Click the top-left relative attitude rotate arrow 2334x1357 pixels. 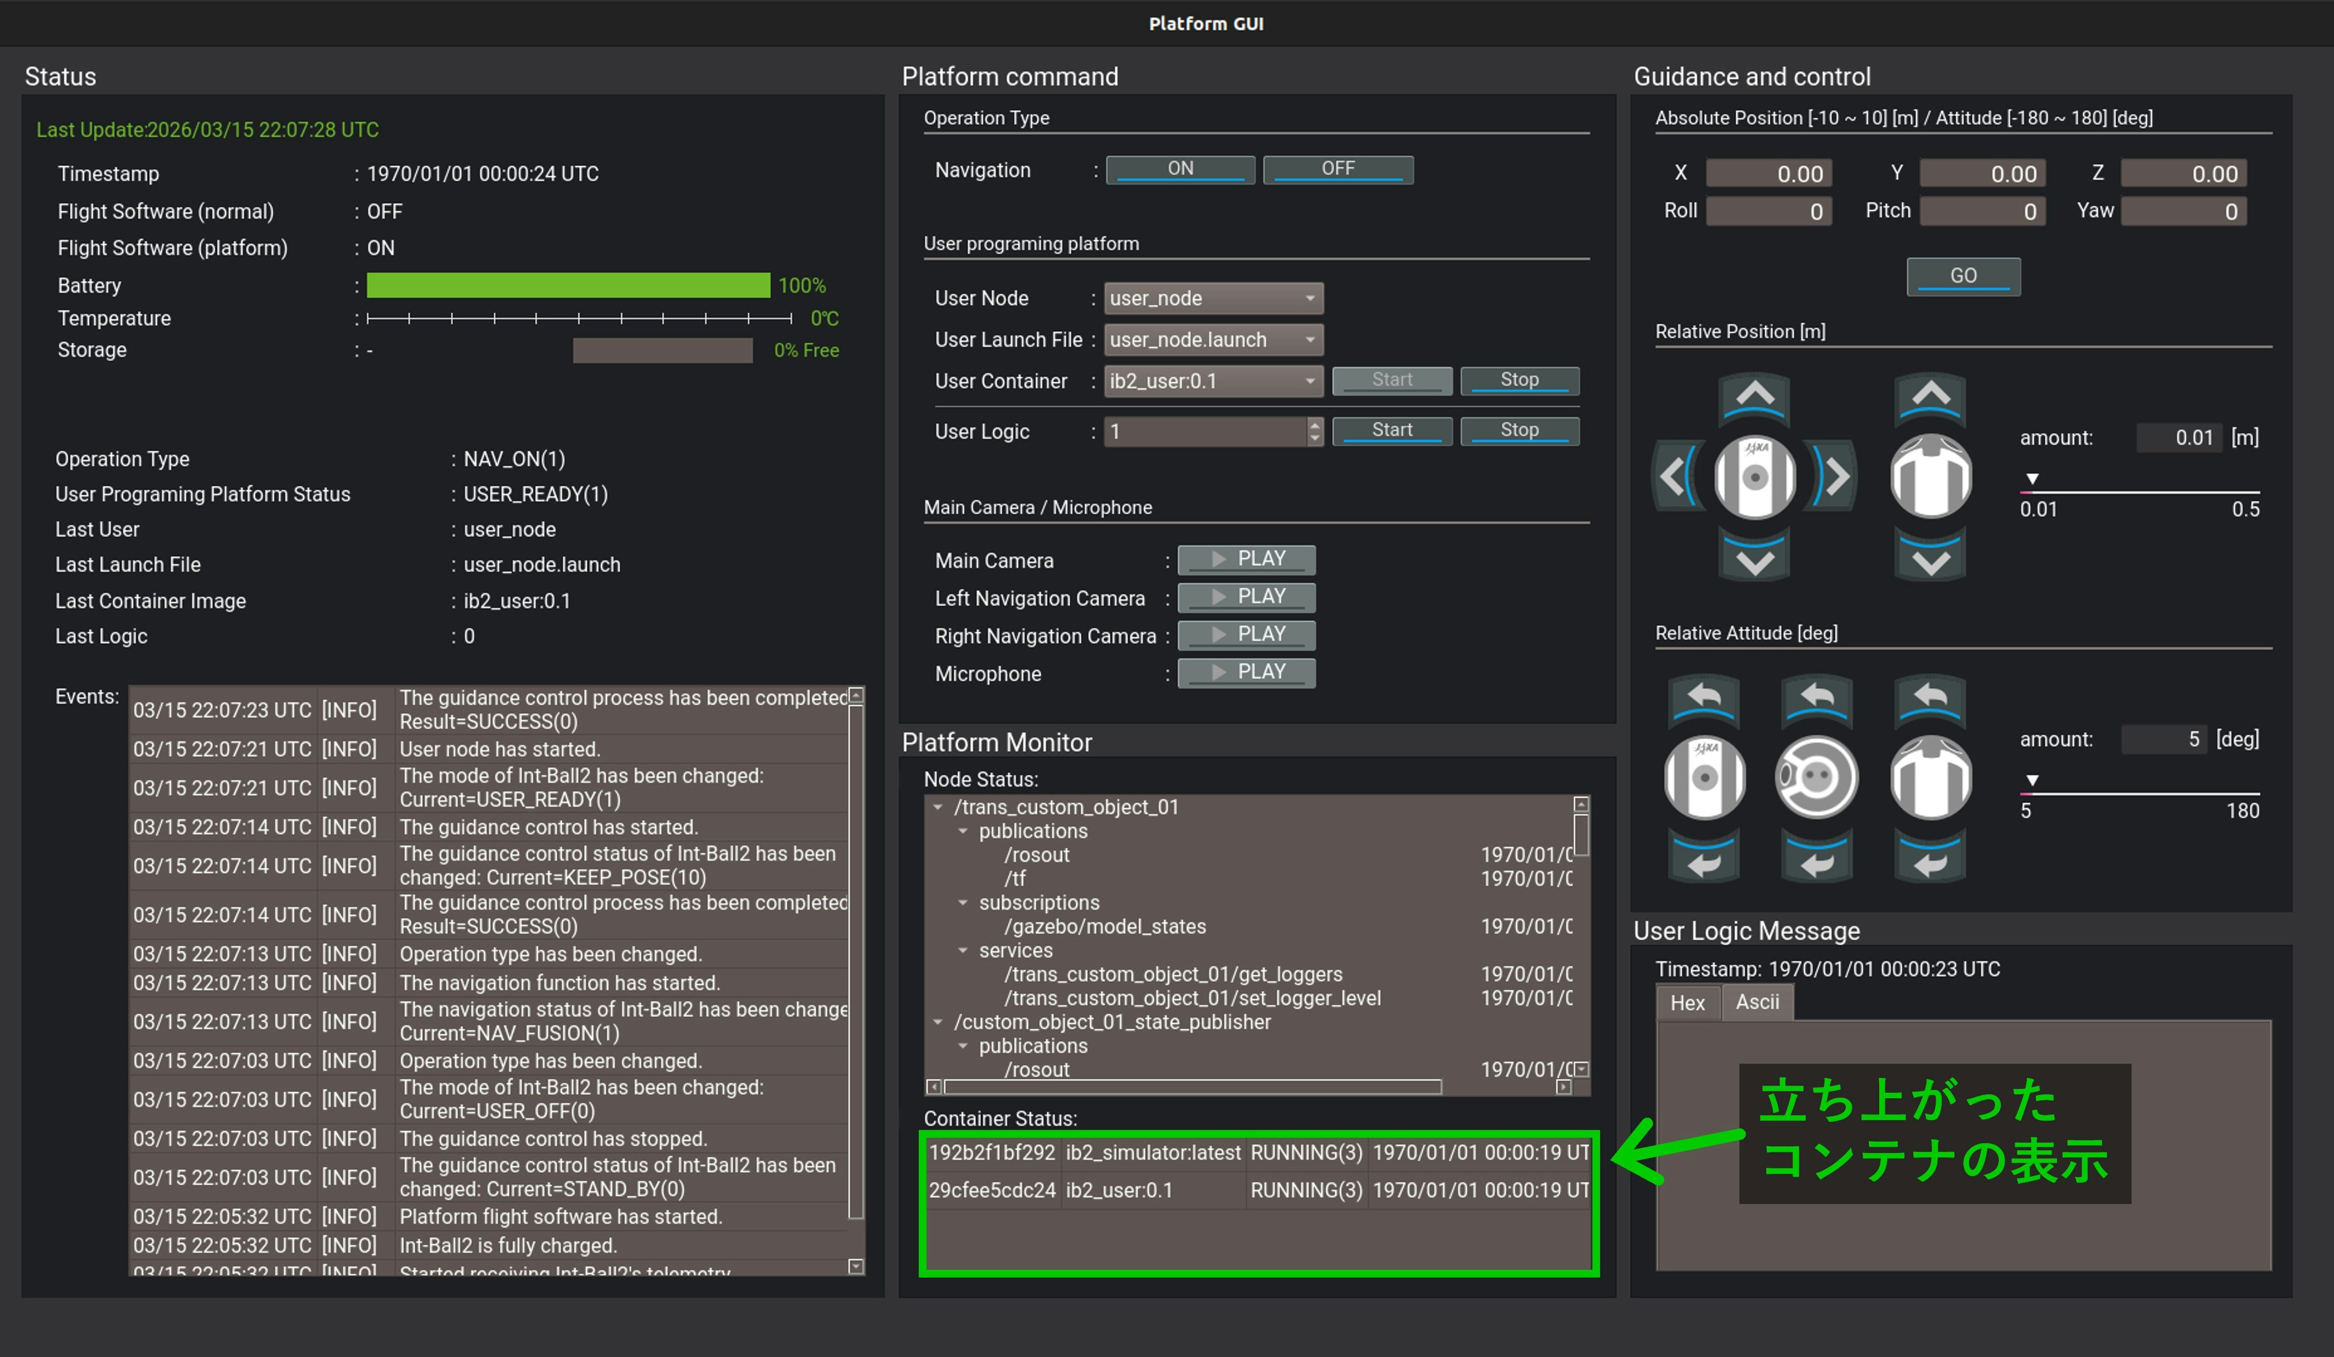click(1703, 698)
